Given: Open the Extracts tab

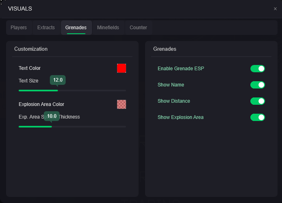Looking at the screenshot, I should pyautogui.click(x=46, y=28).
